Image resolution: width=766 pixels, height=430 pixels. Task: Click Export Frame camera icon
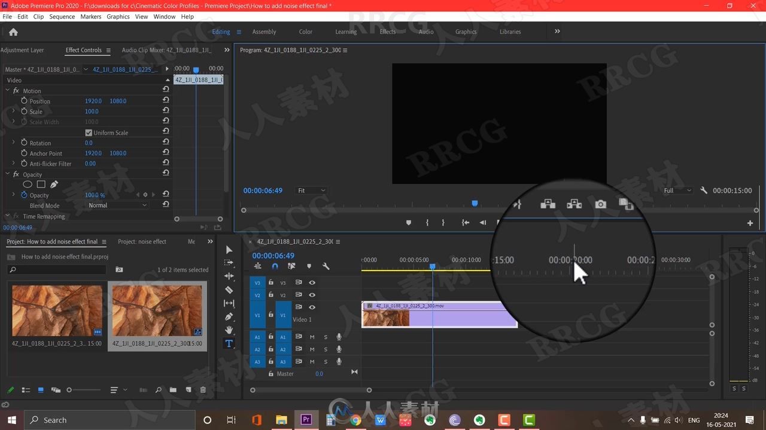pos(600,204)
